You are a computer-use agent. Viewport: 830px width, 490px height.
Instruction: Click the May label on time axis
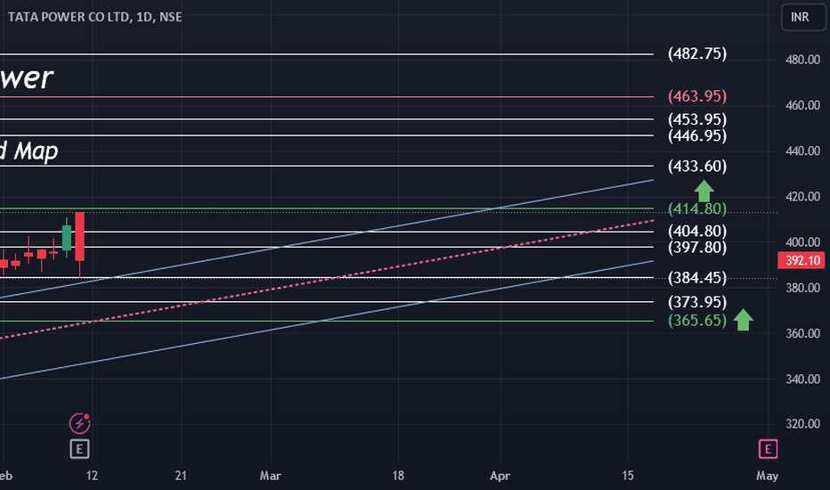(767, 476)
